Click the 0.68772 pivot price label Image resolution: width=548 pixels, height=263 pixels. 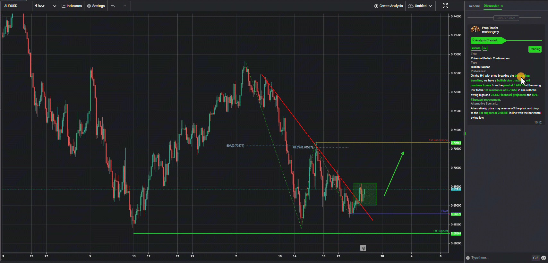tap(456, 214)
